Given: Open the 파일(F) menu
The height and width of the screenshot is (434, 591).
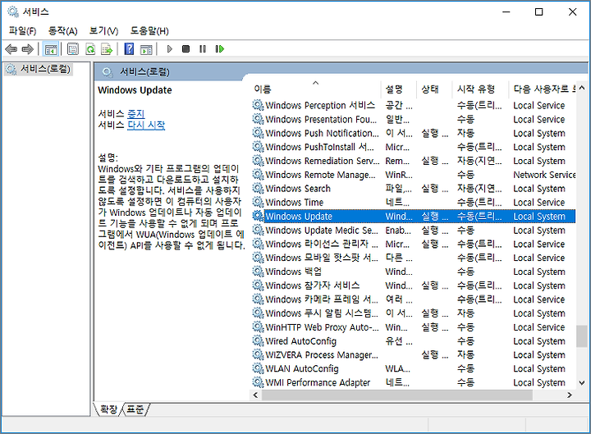Looking at the screenshot, I should (23, 31).
